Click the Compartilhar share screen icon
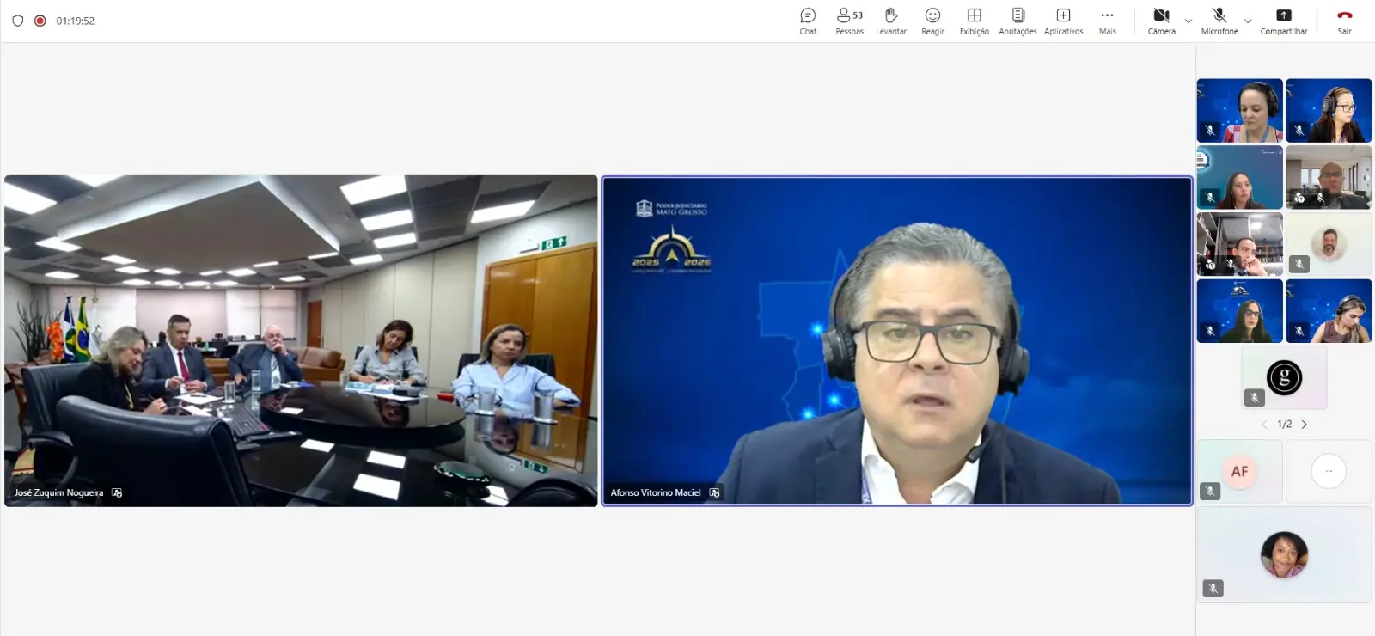 click(x=1283, y=15)
